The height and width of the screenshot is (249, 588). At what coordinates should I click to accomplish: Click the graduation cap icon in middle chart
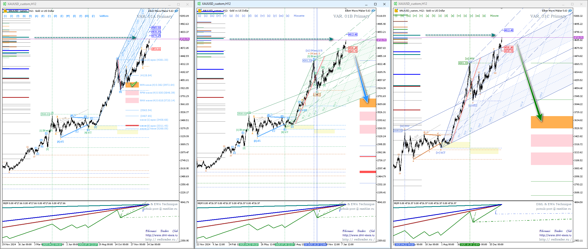coord(373,11)
